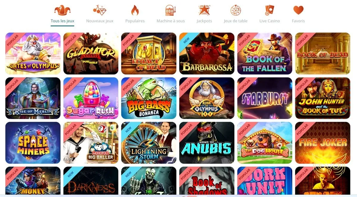Open the playing cards Live Casino icon
This screenshot has width=357, height=197.
click(x=270, y=10)
